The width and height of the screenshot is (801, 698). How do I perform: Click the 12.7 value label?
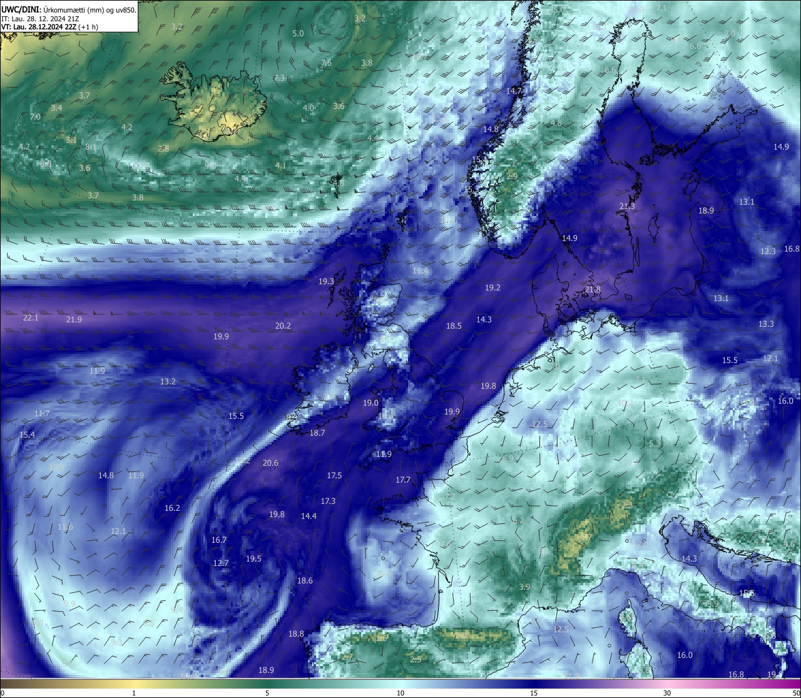tap(221, 563)
